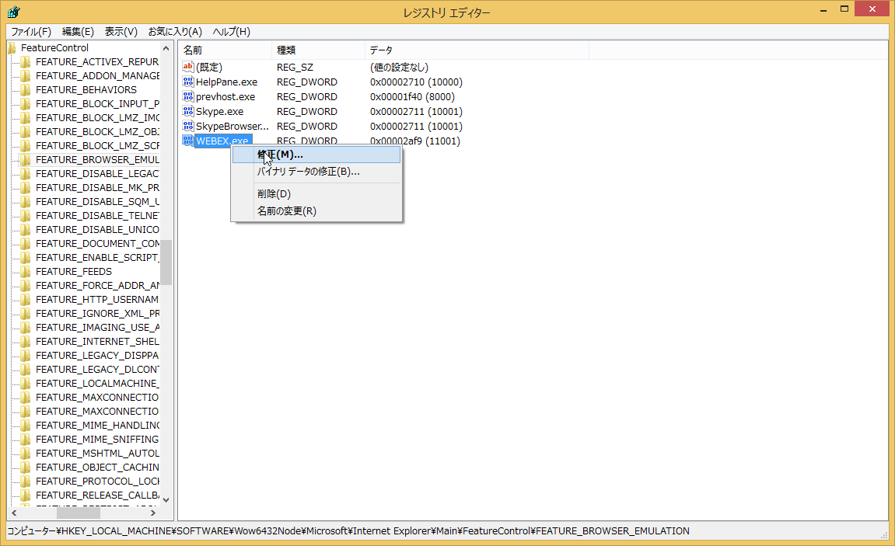Open the お気に入り(A) menu
The height and width of the screenshot is (546, 895).
click(x=175, y=31)
